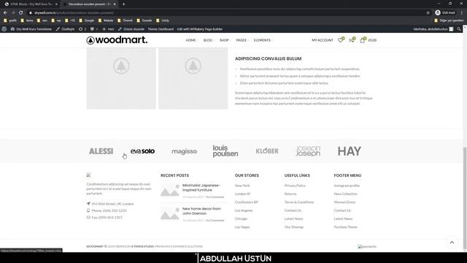467x263 pixels.
Task: Click the HAY brand logo
Action: click(350, 151)
